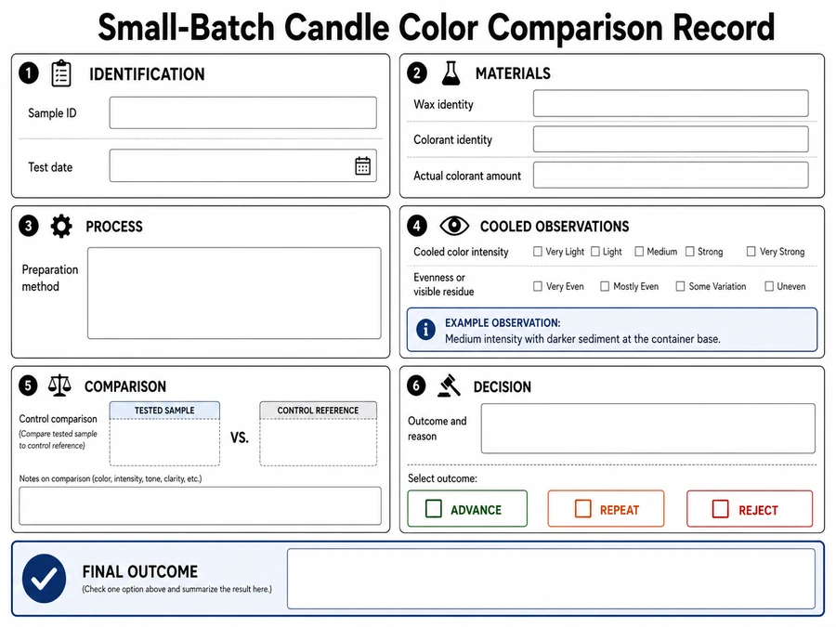
Task: Select the REJECT outcome button
Action: point(750,509)
